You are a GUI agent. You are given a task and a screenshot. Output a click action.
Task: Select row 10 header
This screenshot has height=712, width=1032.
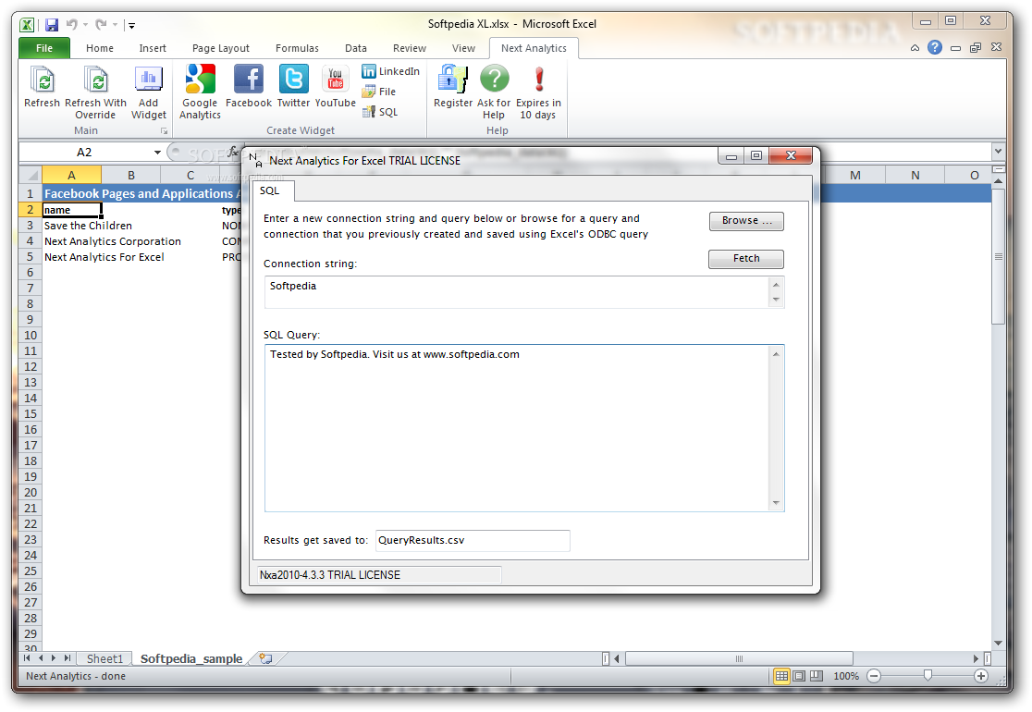(x=31, y=335)
